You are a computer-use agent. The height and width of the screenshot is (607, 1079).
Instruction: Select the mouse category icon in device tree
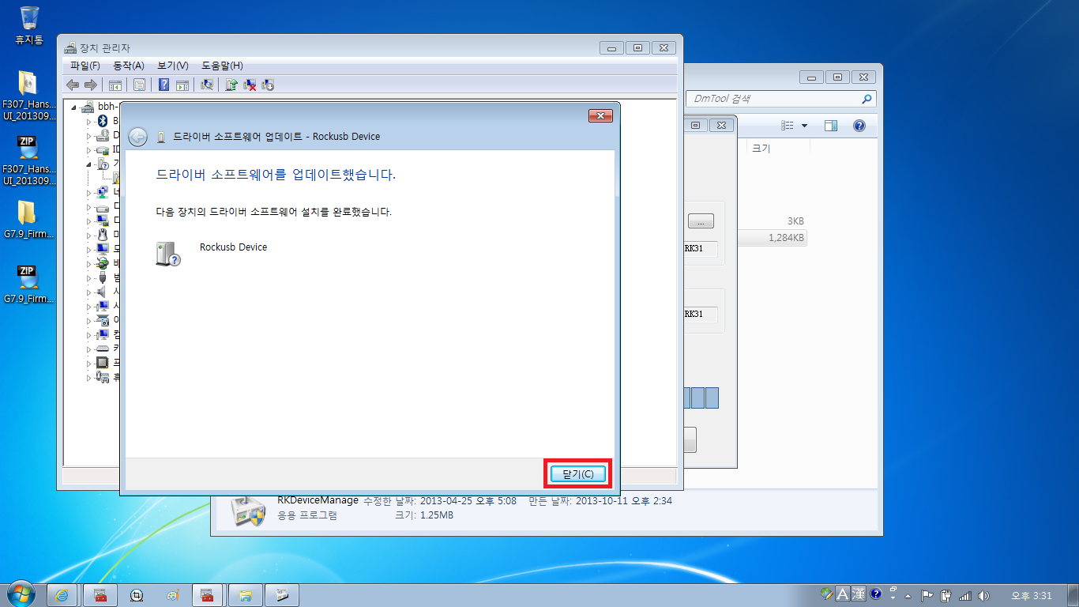tap(102, 235)
